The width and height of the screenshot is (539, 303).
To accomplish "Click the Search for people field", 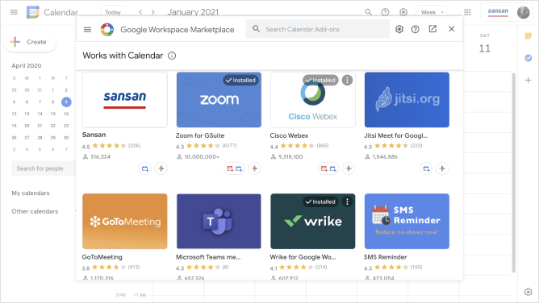I will [44, 168].
